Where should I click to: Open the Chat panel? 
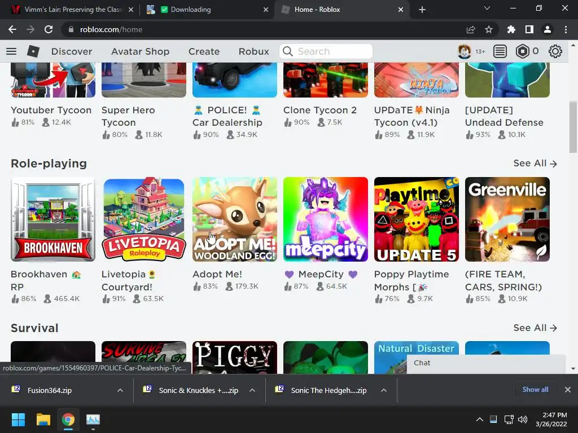coord(486,364)
